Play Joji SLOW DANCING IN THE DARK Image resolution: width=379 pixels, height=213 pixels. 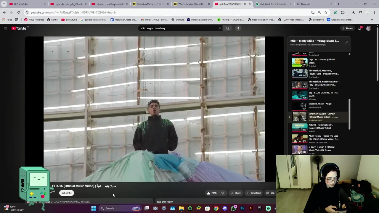point(319,96)
